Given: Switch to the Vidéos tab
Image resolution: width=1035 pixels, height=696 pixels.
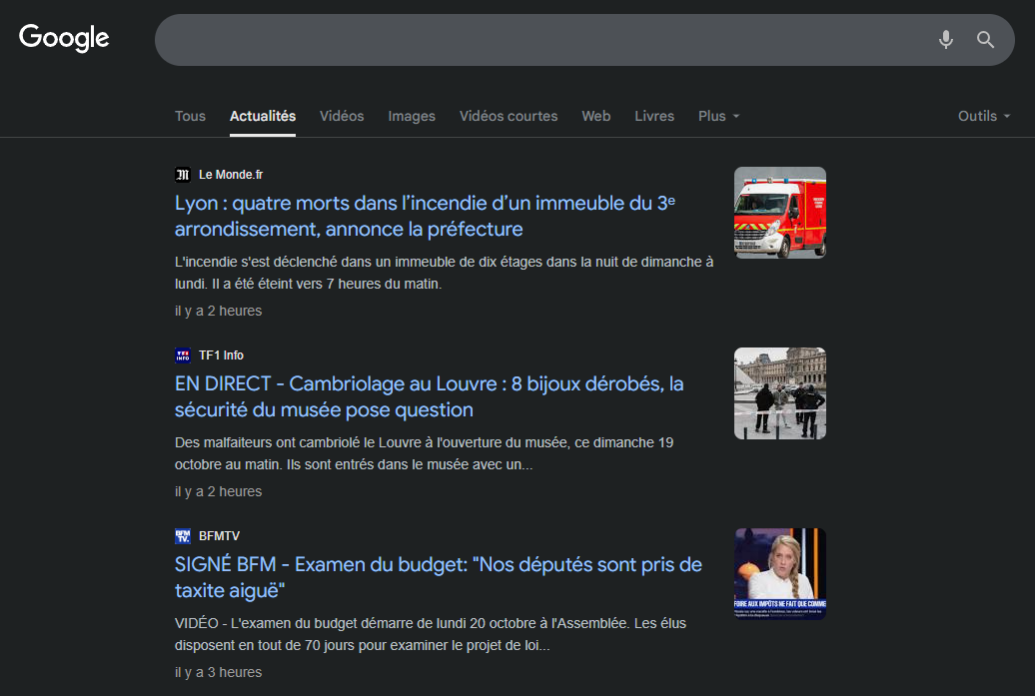Looking at the screenshot, I should coord(342,116).
